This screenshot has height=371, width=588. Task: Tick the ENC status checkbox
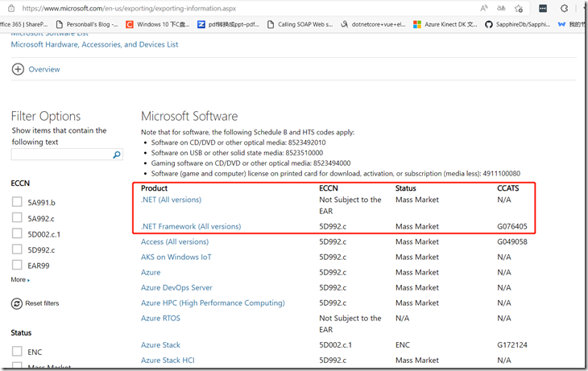click(x=17, y=352)
